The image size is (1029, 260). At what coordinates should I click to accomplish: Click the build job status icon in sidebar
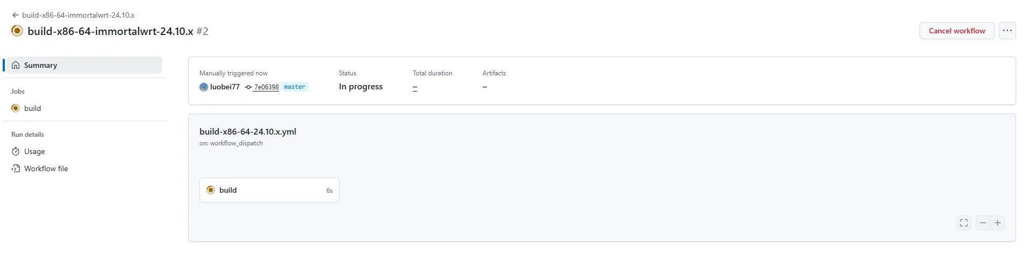coord(16,108)
